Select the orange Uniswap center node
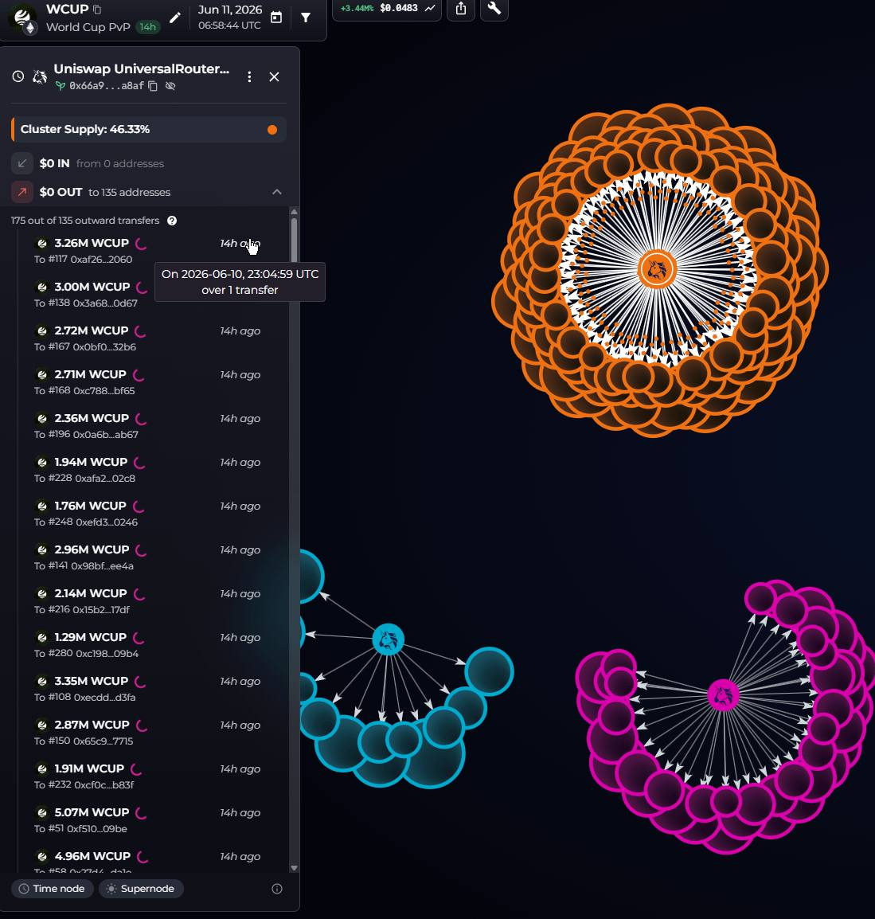Viewport: 875px width, 919px height. (x=657, y=270)
